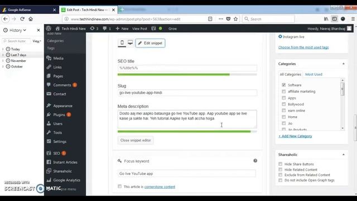Check the earn online category
Viewport: 357px width, 201px height.
(x=284, y=111)
